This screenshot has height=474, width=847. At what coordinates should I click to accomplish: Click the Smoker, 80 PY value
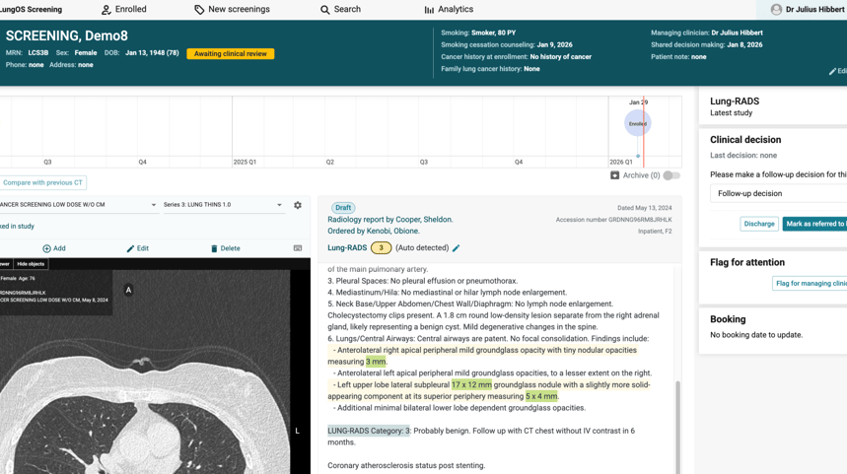(493, 33)
